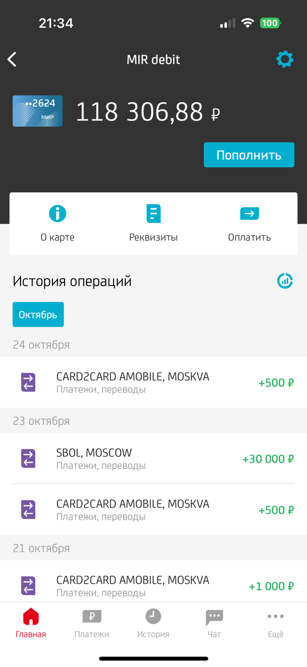The image size is (307, 667).
Task: Switch to the 'Главная' tab
Action: (31, 623)
